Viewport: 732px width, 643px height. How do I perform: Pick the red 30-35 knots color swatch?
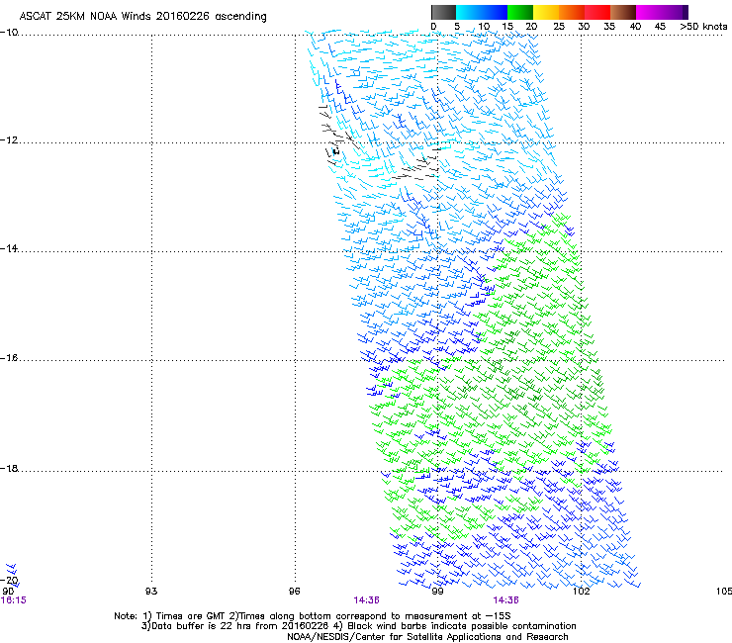597,12
